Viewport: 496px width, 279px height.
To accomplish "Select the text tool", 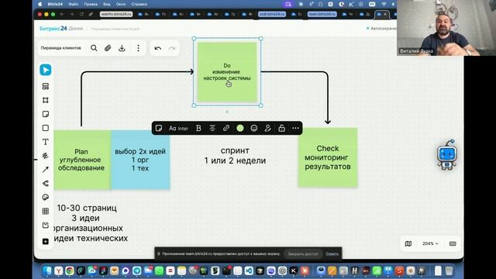I will click(46, 142).
